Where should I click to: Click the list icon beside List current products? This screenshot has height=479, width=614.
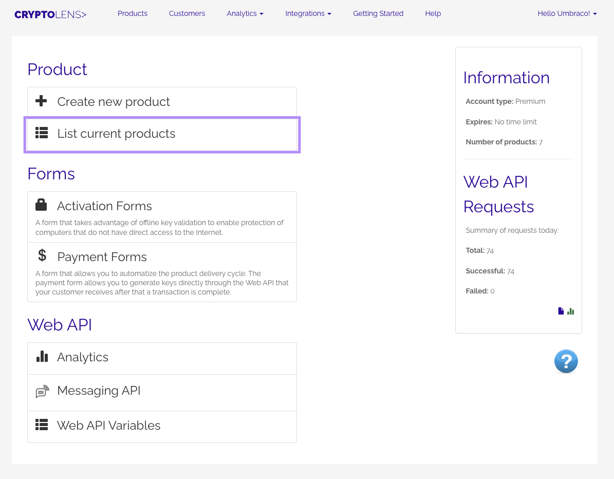pyautogui.click(x=42, y=134)
